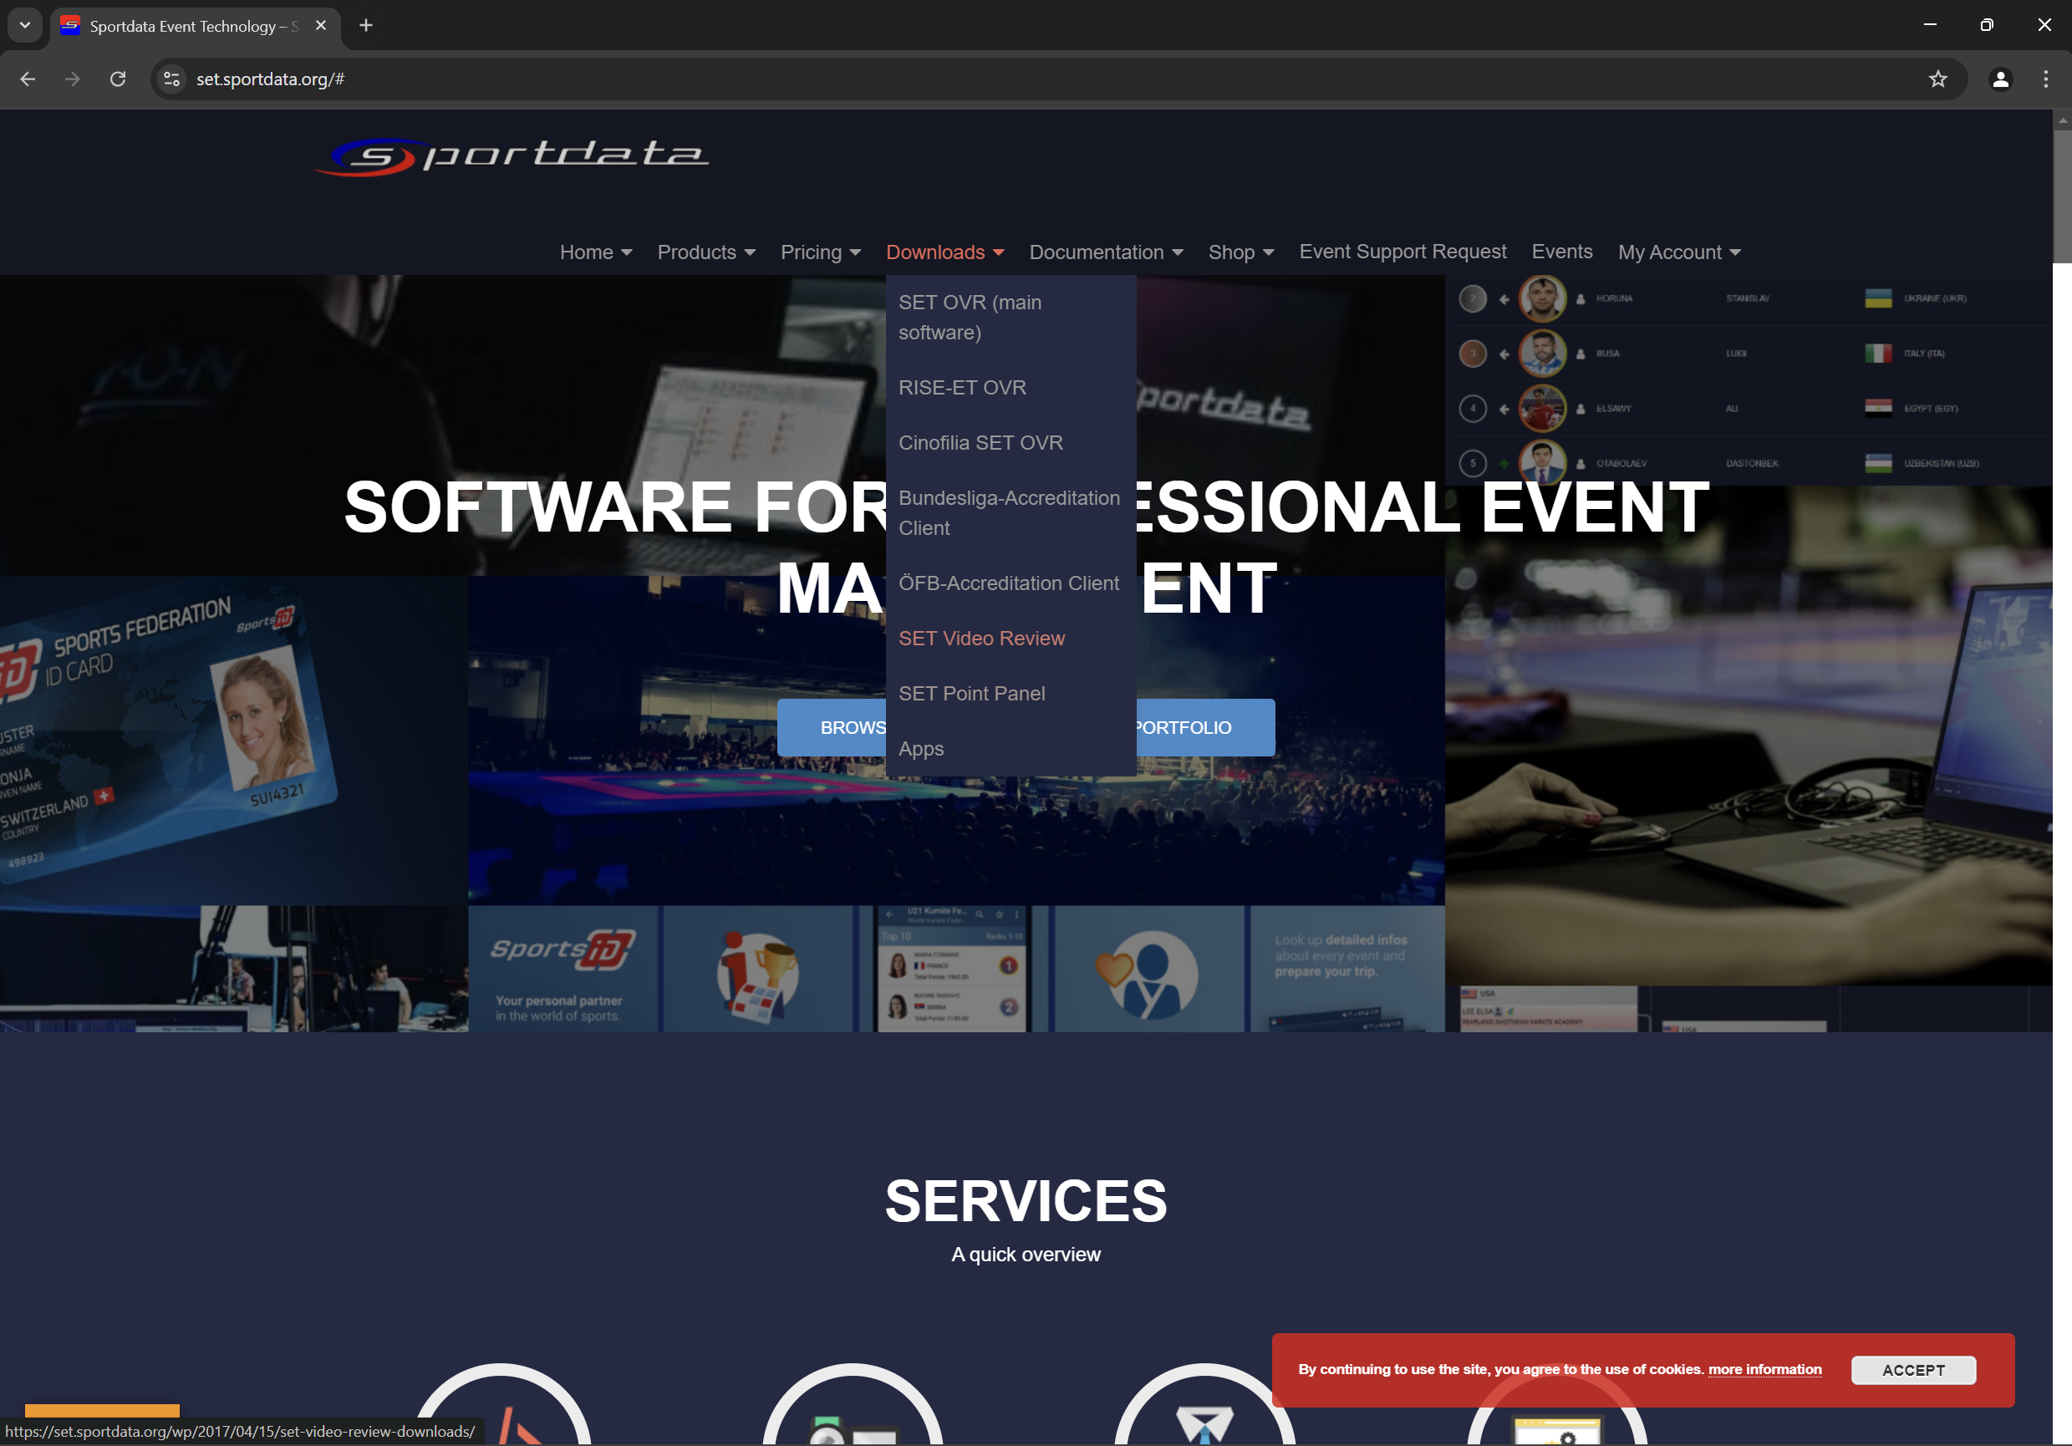Reload the current page
Image resolution: width=2072 pixels, height=1446 pixels.
(117, 79)
